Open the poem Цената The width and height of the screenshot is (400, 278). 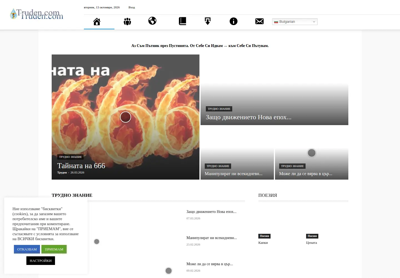click(311, 243)
